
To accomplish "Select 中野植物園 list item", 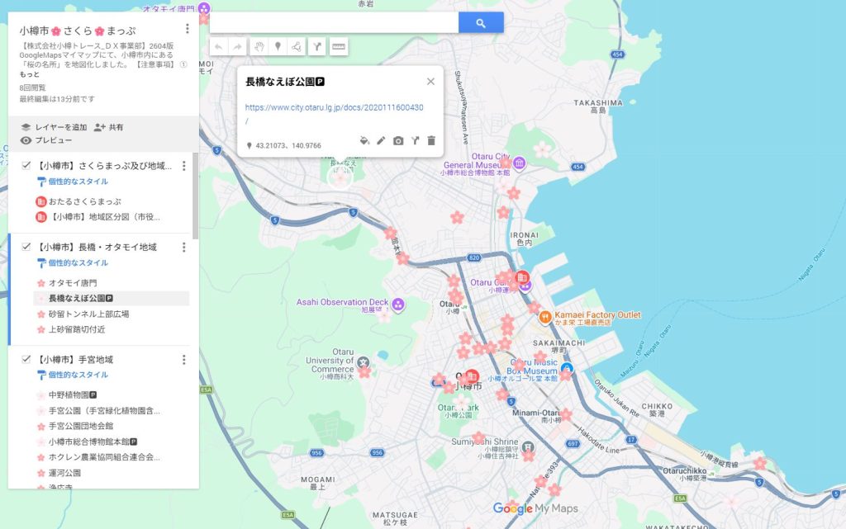I will 112,394.
